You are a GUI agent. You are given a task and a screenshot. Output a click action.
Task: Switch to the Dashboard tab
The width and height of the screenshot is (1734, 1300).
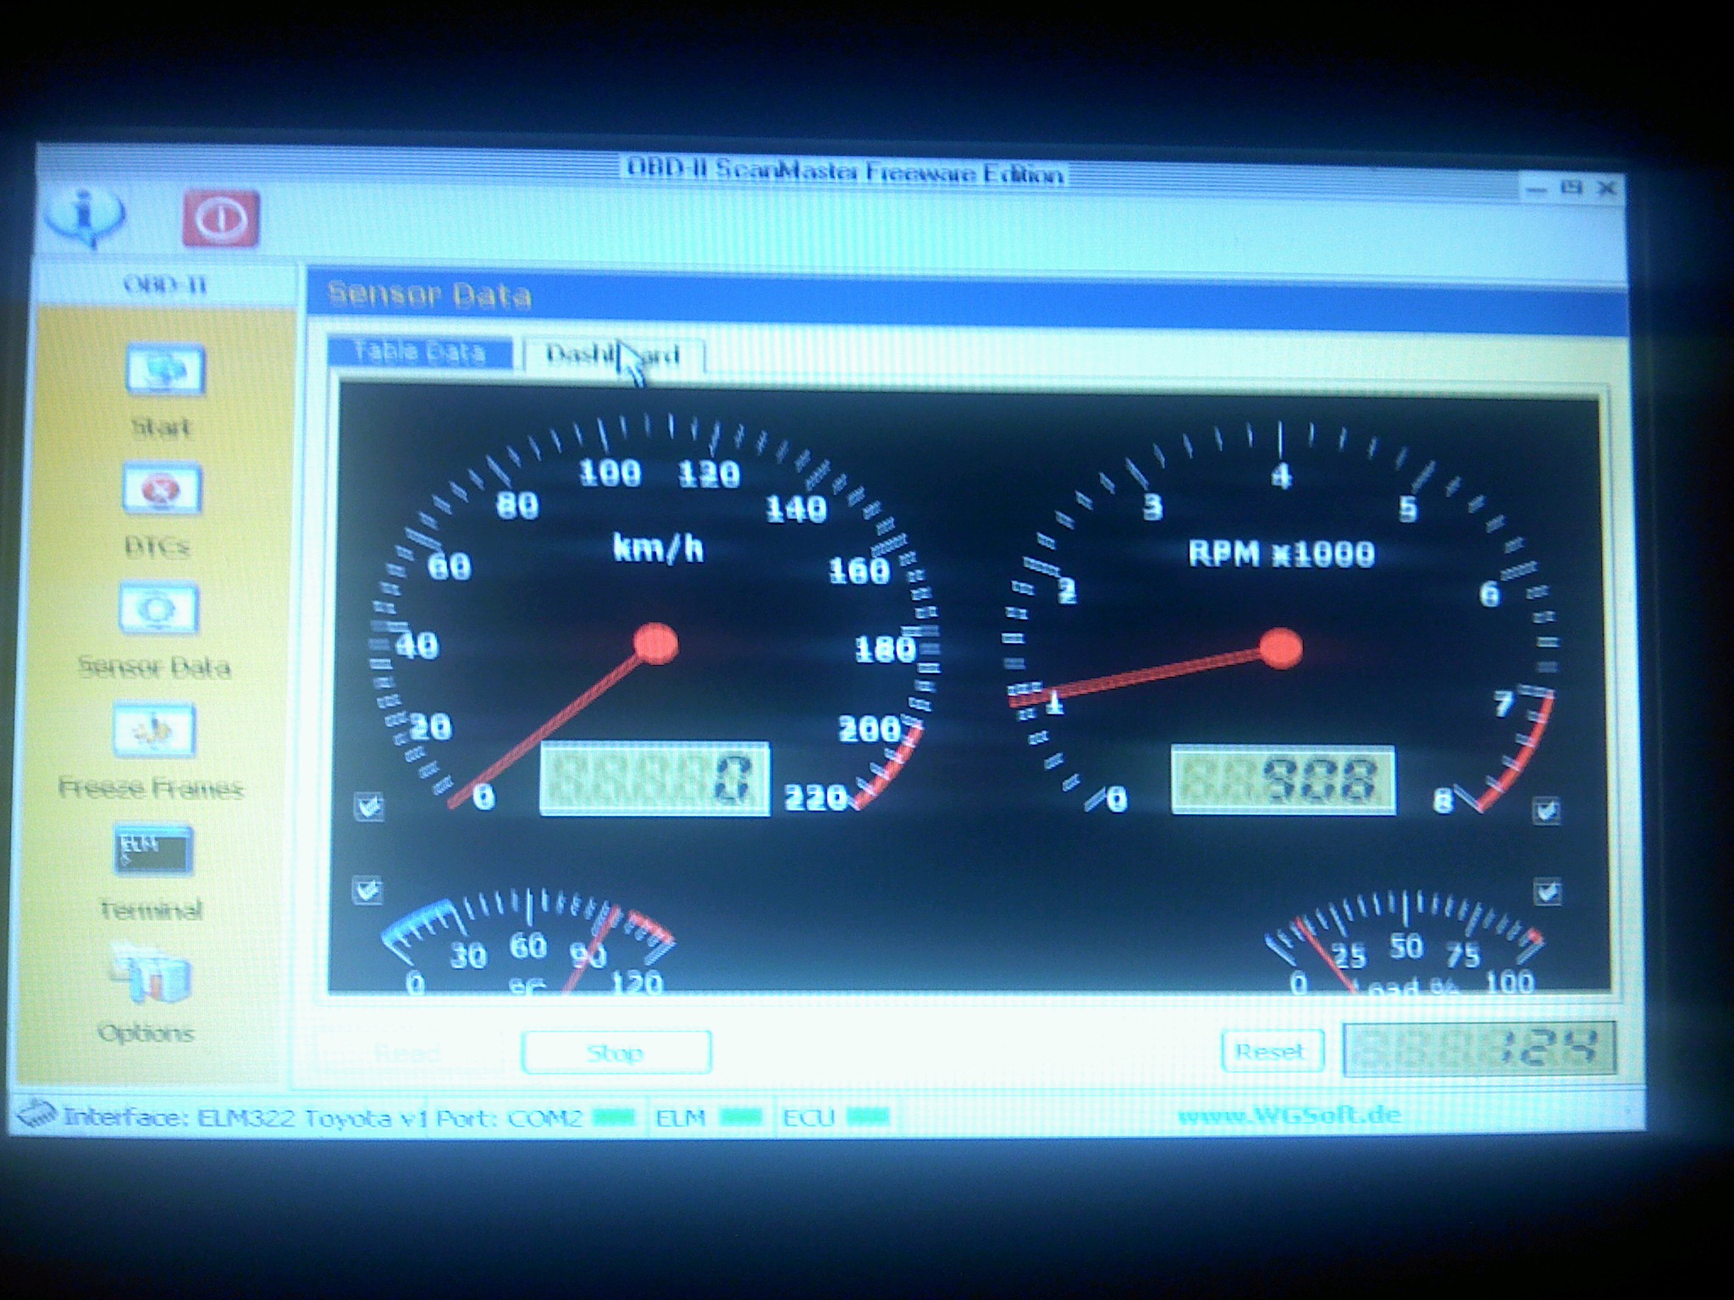click(x=613, y=354)
